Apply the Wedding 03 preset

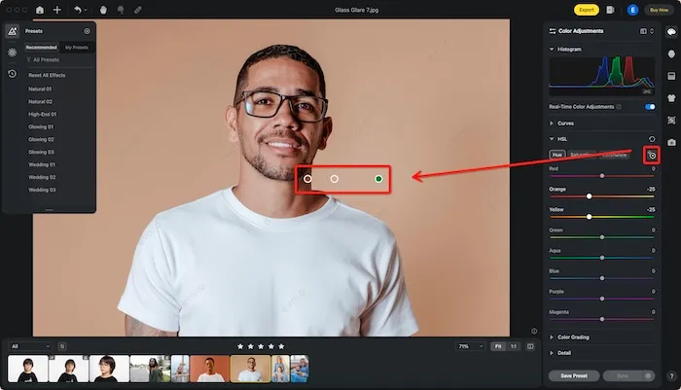click(42, 190)
